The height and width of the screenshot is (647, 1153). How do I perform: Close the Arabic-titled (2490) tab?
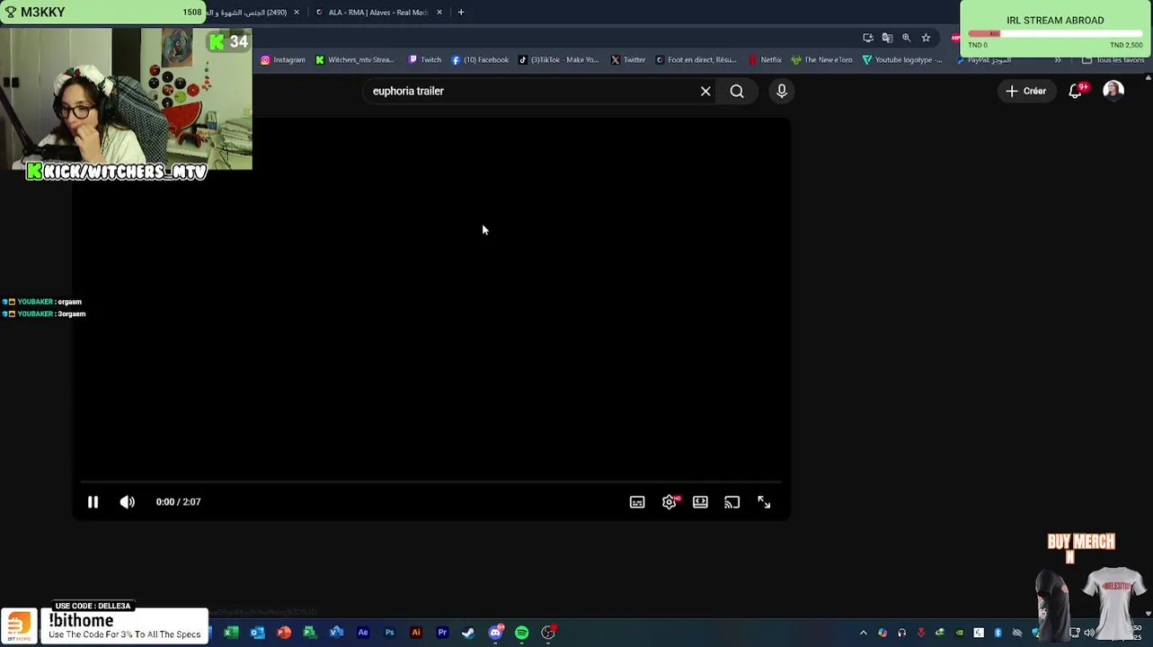pos(297,13)
